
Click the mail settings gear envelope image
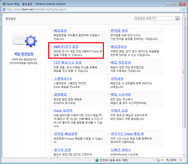[25, 40]
